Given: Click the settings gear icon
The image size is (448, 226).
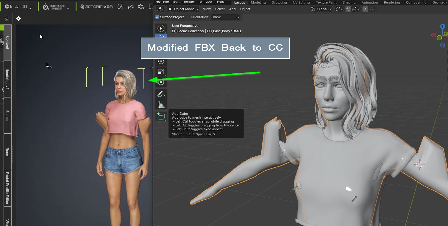Looking at the screenshot, I should point(18,18).
